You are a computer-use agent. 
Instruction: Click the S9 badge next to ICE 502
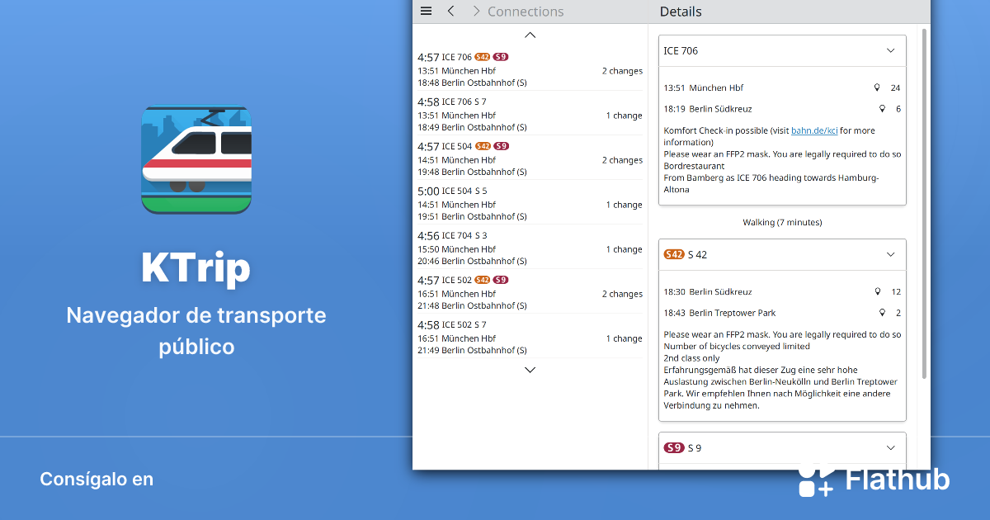[500, 280]
